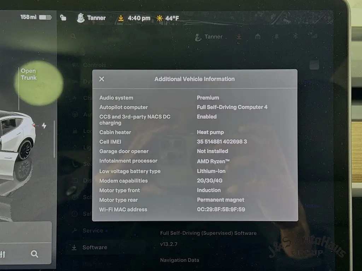362x271 pixels.
Task: Tap the yellow software download icon beside the time
Action: (x=121, y=18)
